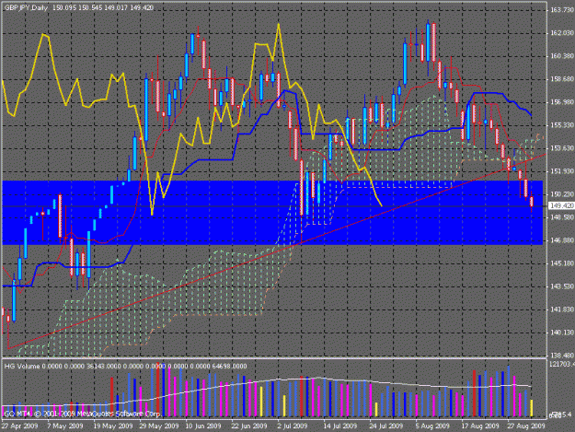
Task: Click the 140.130 price axis label
Action: tap(562, 333)
